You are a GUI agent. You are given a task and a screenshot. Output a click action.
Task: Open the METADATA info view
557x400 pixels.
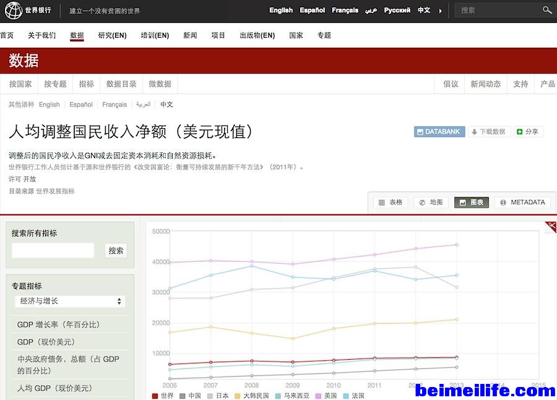[x=522, y=202]
